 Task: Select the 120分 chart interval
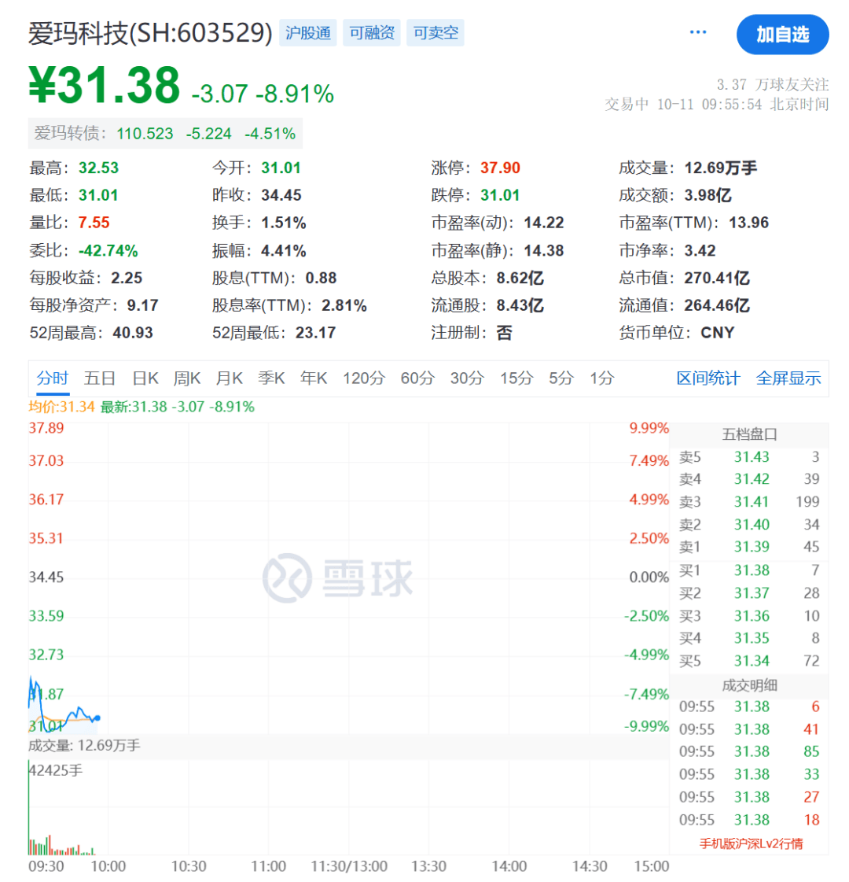tap(363, 378)
